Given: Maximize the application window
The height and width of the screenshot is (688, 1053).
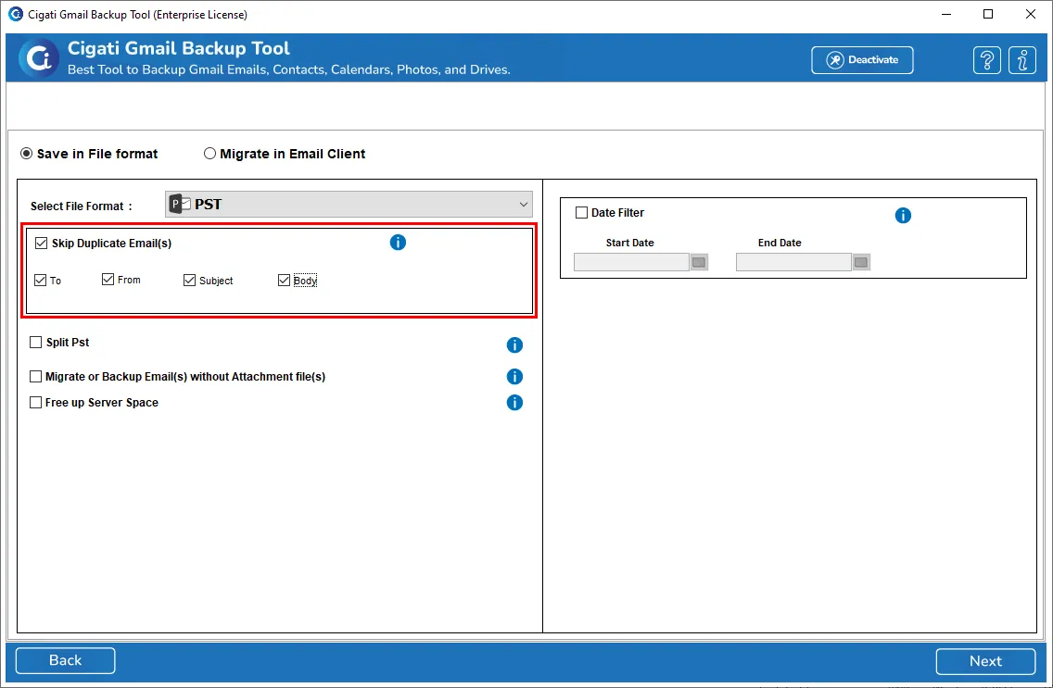Looking at the screenshot, I should [x=988, y=14].
